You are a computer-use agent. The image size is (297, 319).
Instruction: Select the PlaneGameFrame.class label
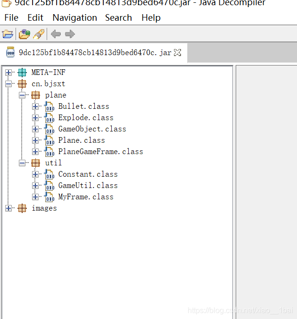tap(101, 152)
